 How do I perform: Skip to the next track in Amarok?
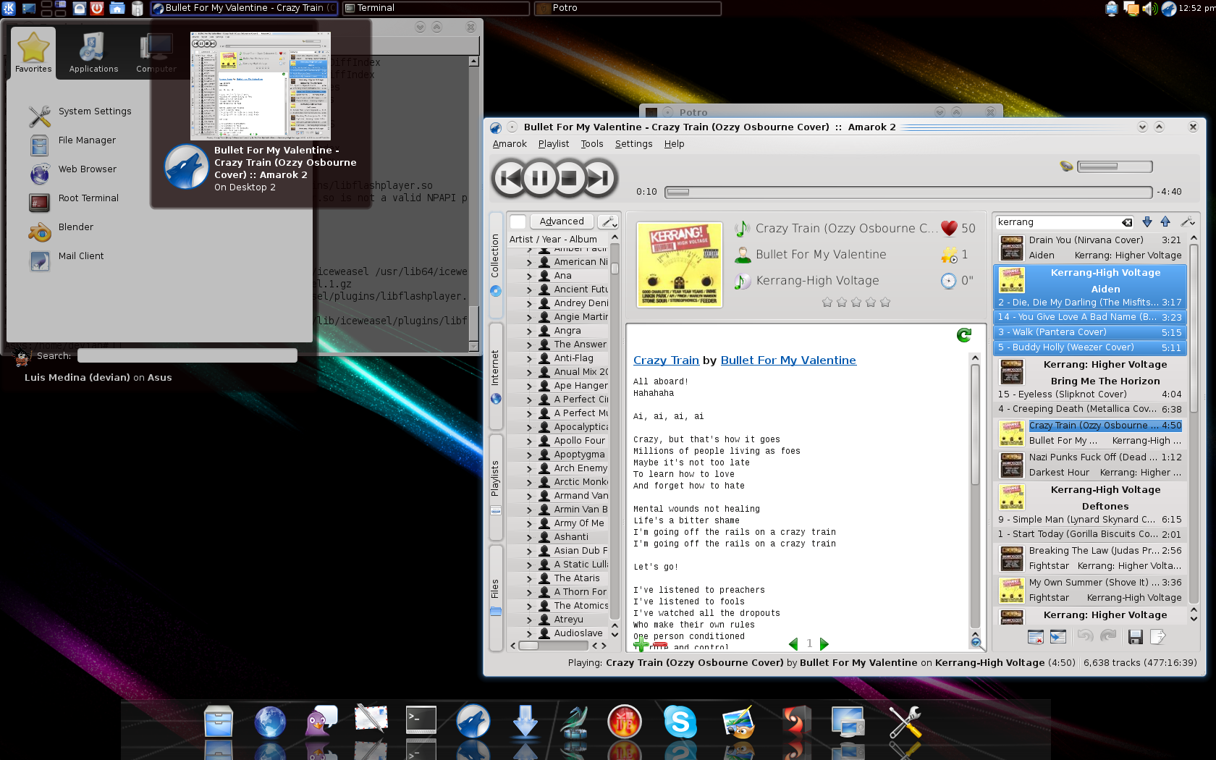tap(599, 178)
